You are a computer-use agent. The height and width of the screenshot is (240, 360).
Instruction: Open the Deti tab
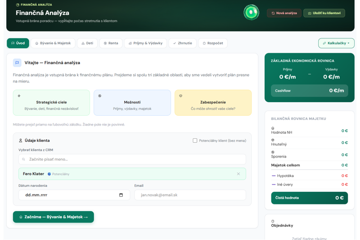[x=87, y=43]
